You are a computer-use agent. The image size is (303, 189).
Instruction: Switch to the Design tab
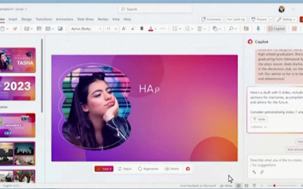click(x=27, y=19)
